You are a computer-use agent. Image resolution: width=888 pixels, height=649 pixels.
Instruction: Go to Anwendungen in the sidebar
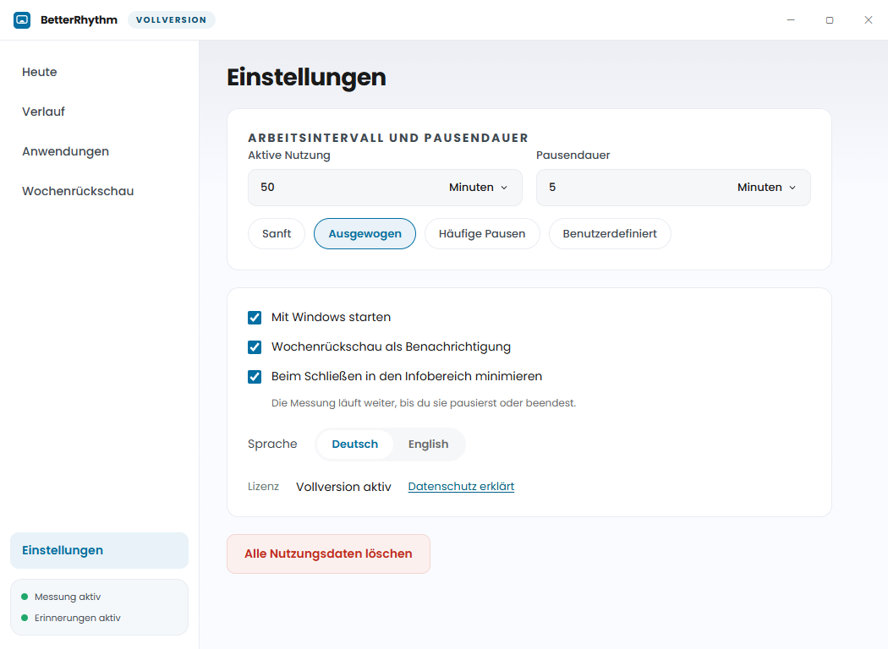[65, 151]
